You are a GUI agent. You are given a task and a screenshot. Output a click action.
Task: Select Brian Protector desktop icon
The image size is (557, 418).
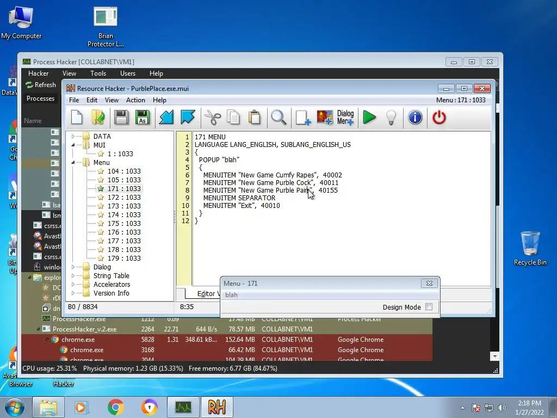coord(106,26)
